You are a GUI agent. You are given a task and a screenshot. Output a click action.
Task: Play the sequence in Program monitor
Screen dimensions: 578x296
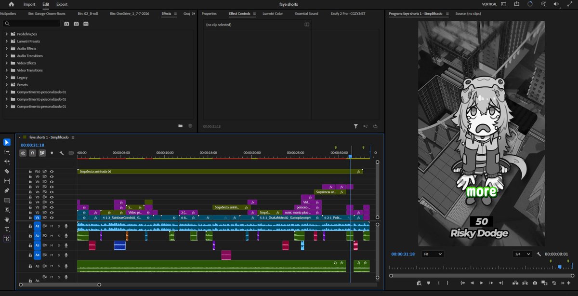click(481, 283)
